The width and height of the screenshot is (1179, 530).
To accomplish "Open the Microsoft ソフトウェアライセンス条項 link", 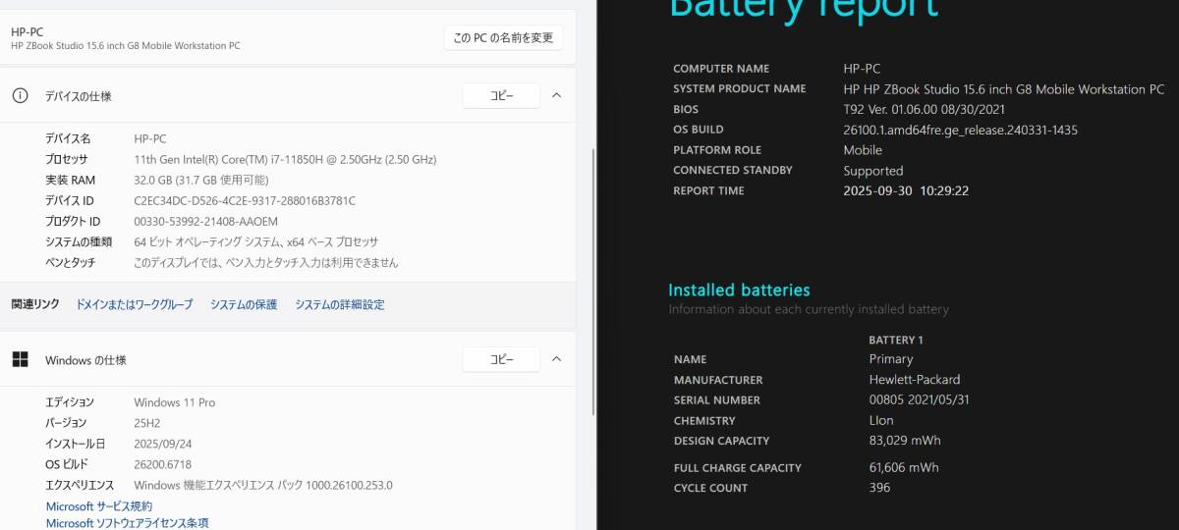I will click(128, 523).
